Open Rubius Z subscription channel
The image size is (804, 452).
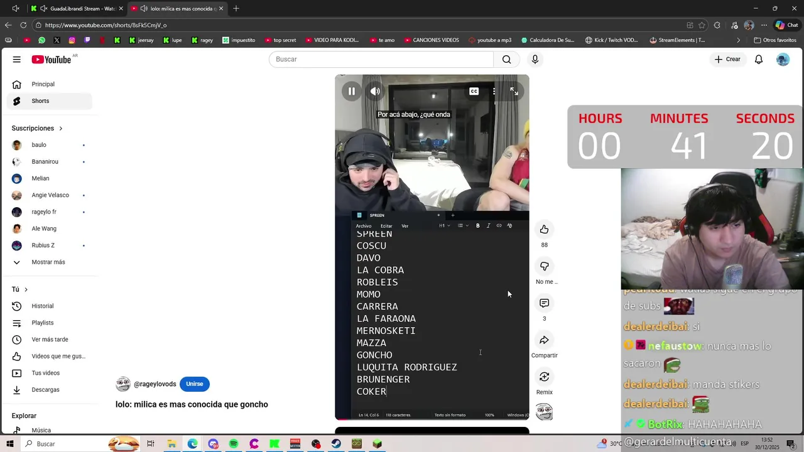point(49,245)
